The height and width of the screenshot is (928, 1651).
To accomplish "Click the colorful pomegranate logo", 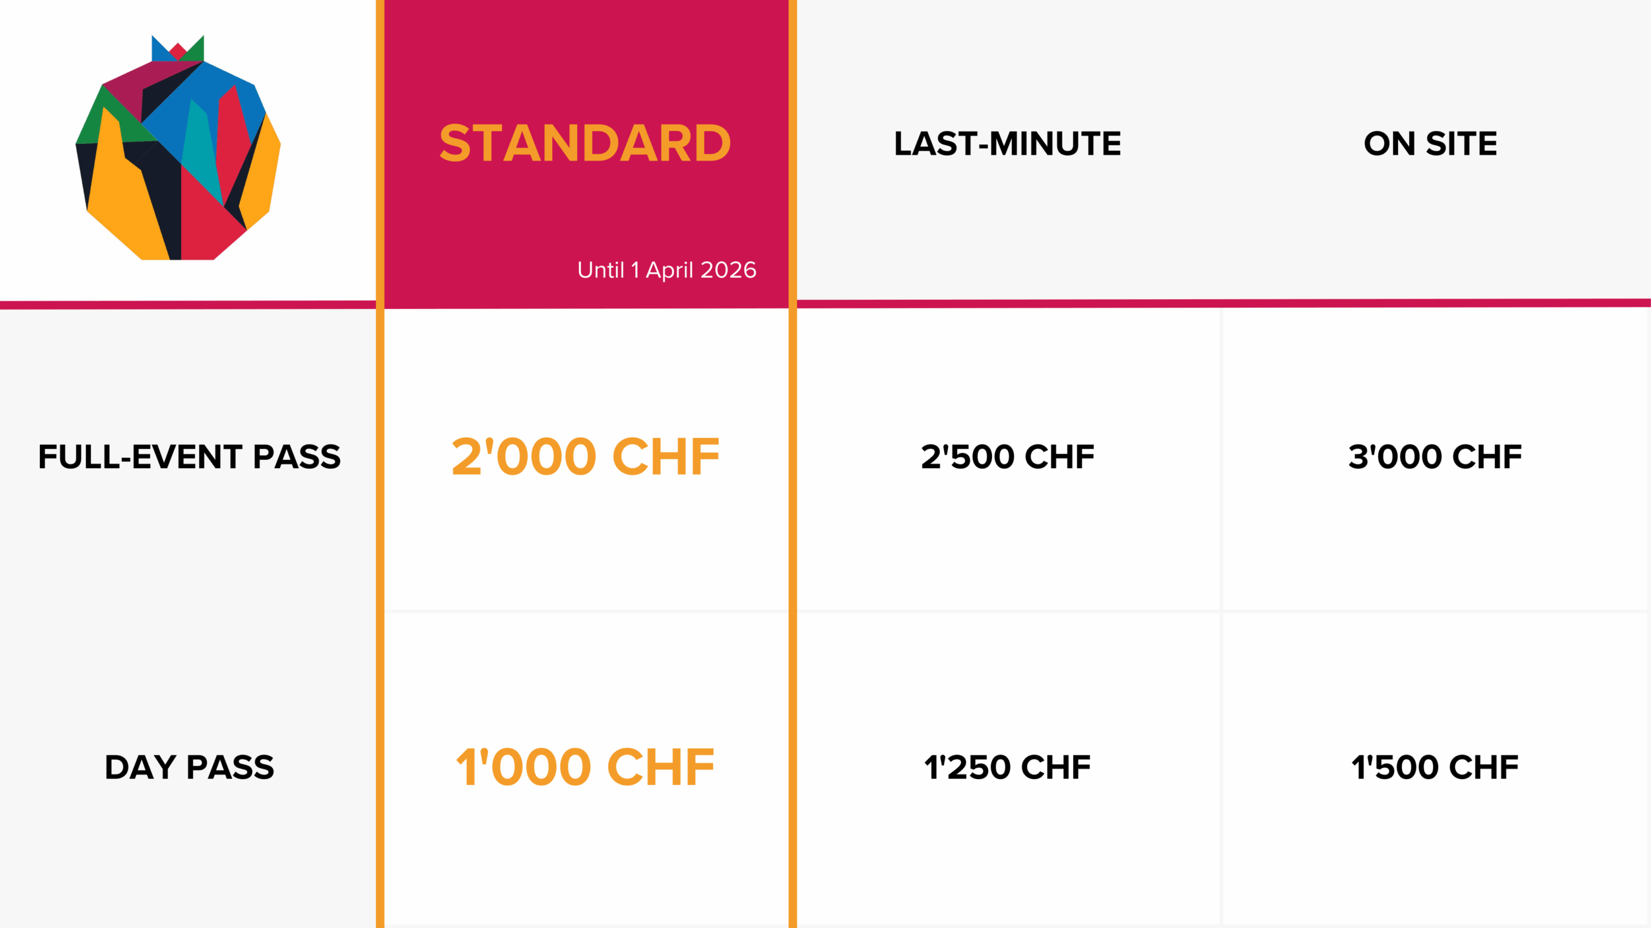I will click(x=178, y=155).
